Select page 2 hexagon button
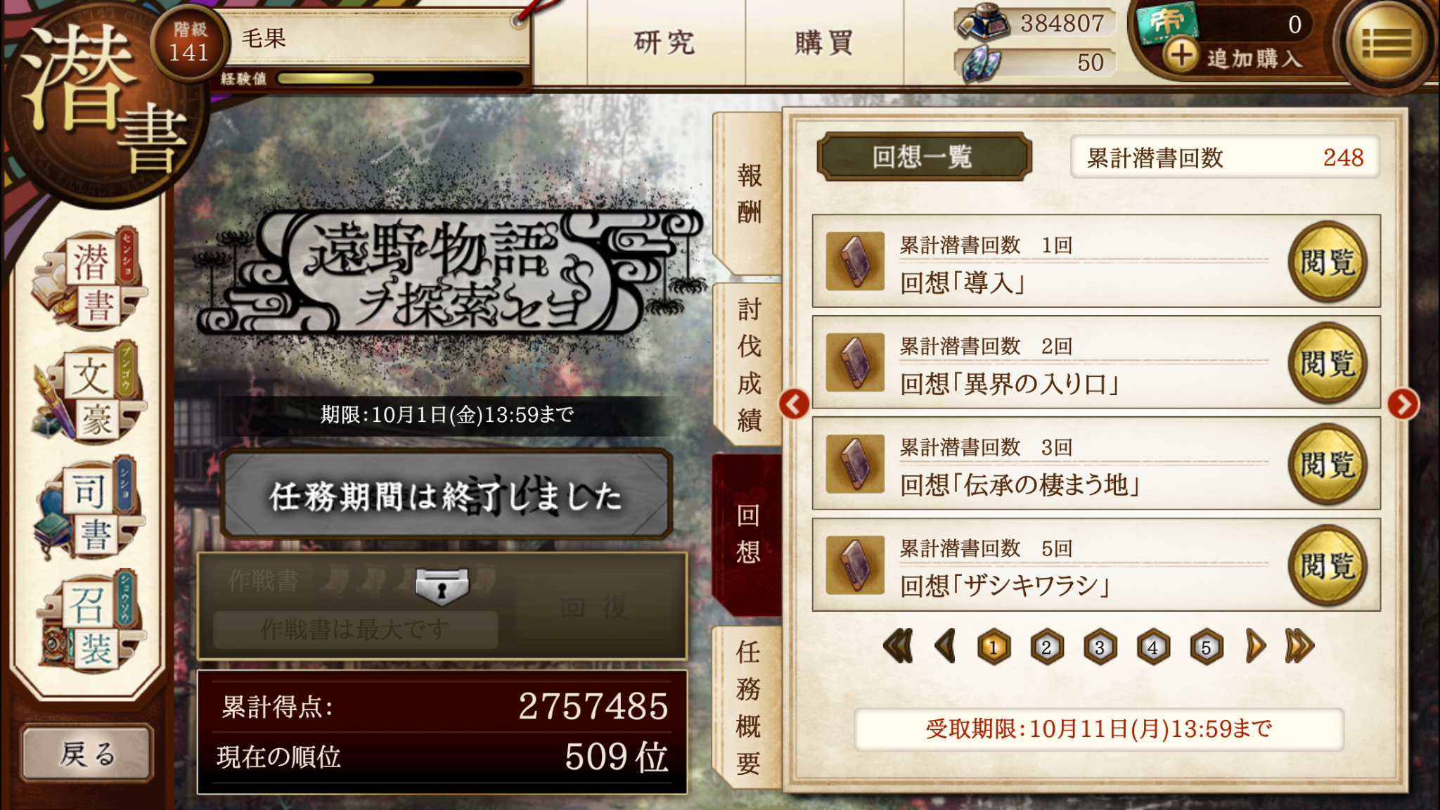This screenshot has height=810, width=1440. (1046, 647)
